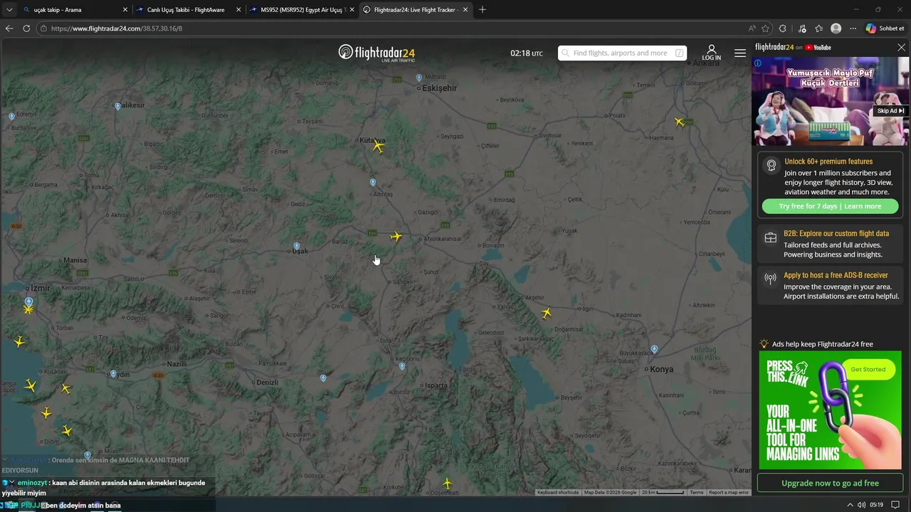Go back in browser
This screenshot has height=512, width=911.
click(x=9, y=28)
